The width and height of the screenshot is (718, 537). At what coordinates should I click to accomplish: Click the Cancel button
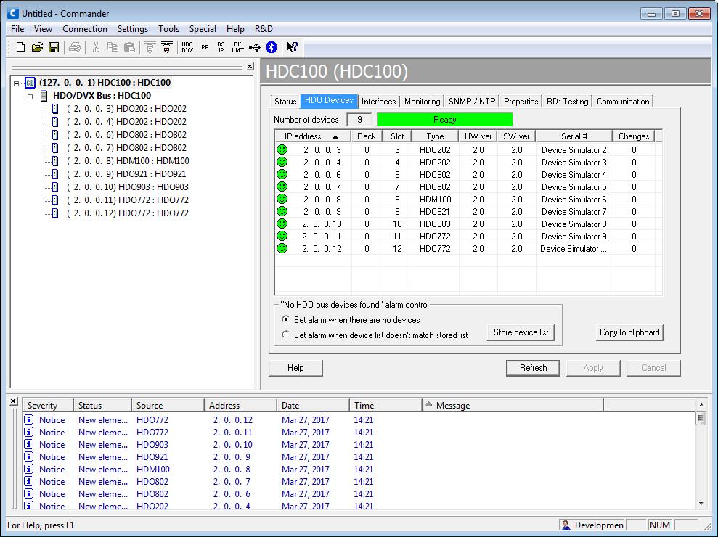tap(653, 368)
